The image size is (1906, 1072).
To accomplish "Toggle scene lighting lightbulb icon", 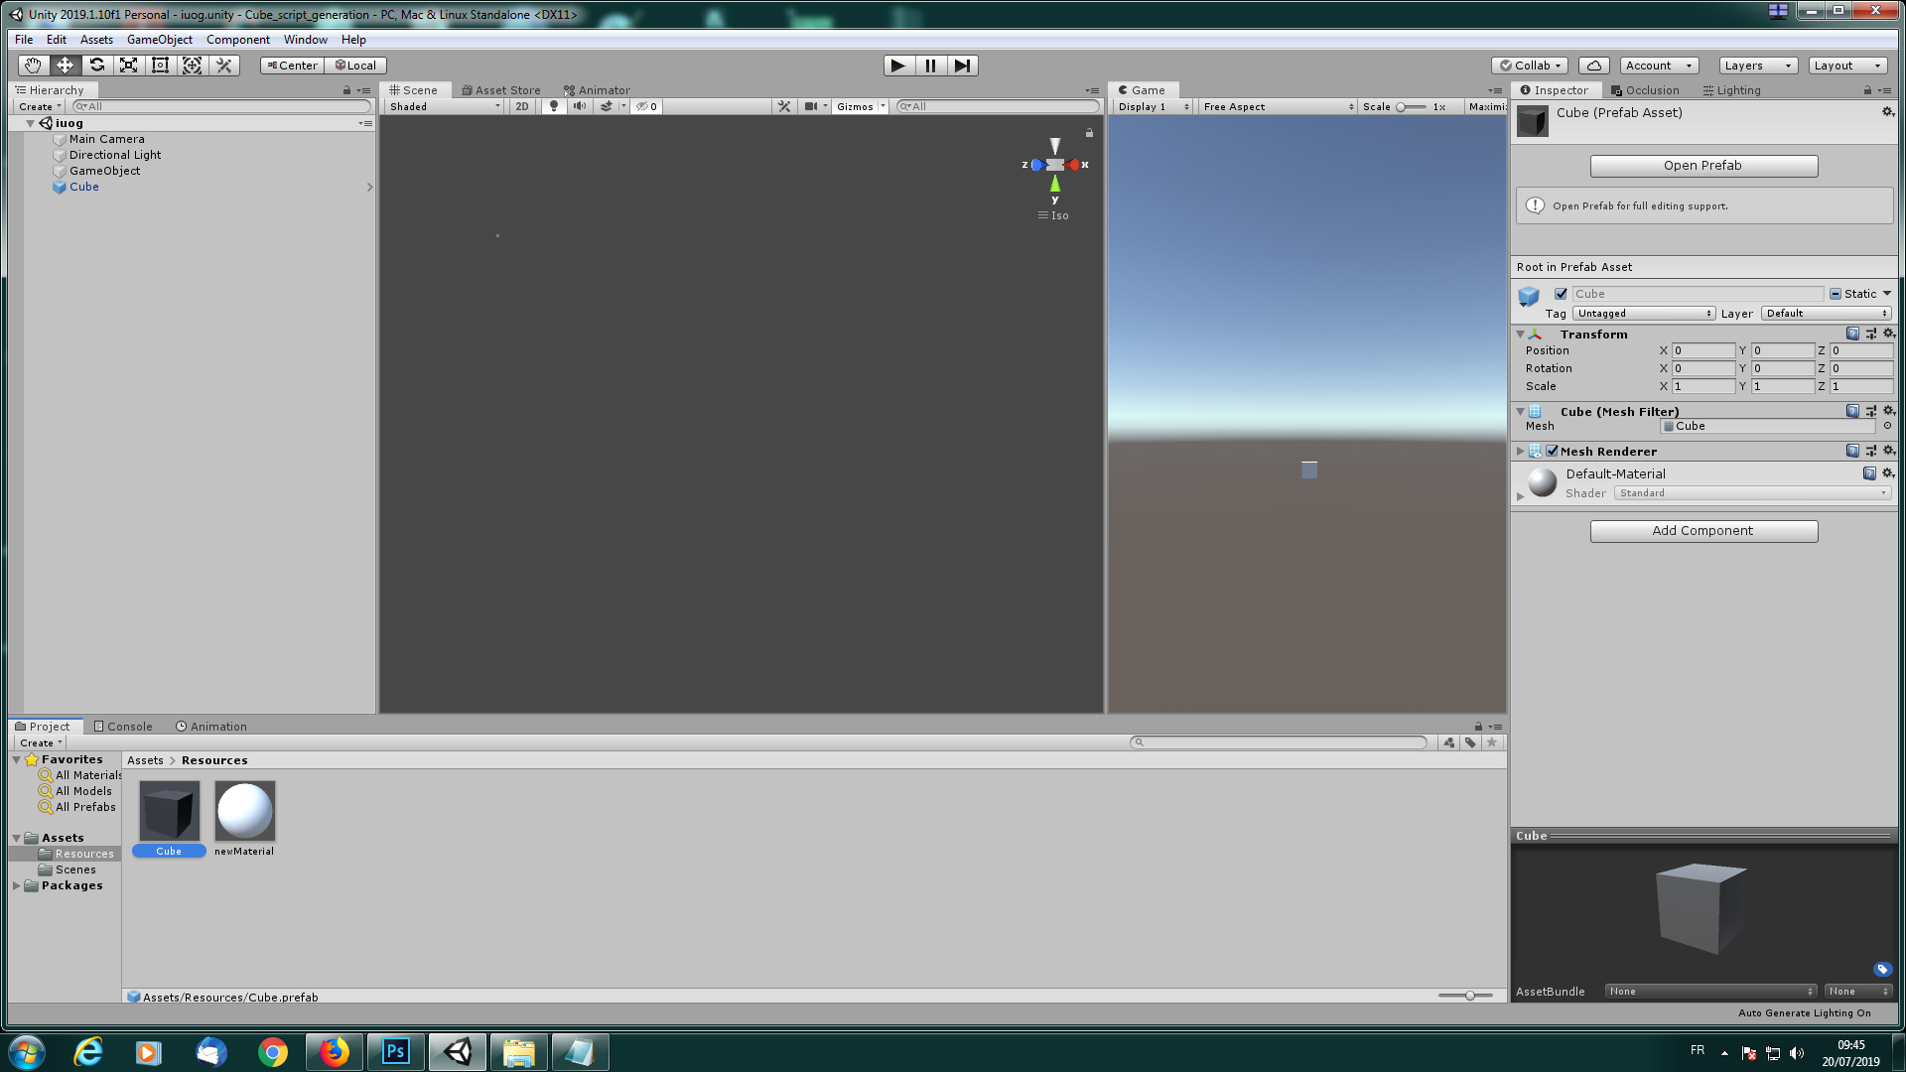I will pos(554,106).
